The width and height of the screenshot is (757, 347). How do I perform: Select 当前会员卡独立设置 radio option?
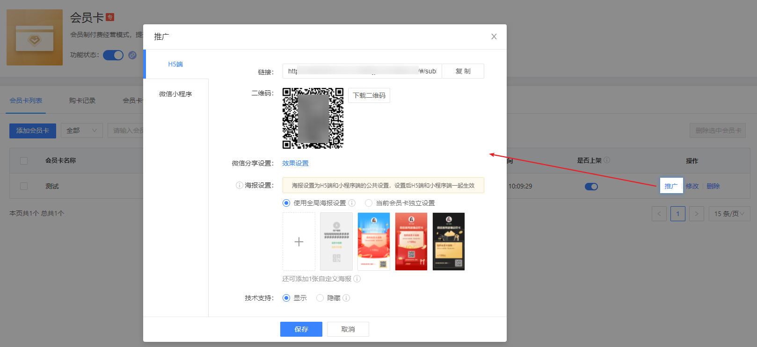pyautogui.click(x=369, y=203)
